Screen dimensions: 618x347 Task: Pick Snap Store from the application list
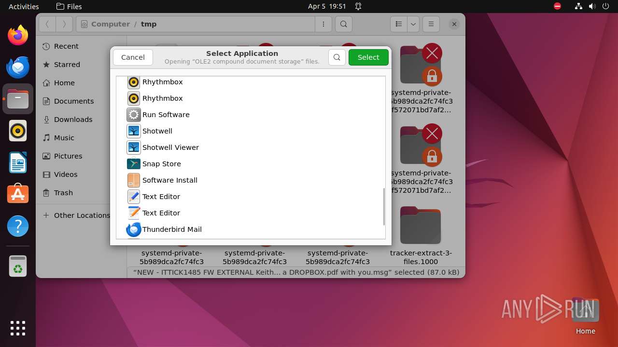(x=251, y=164)
